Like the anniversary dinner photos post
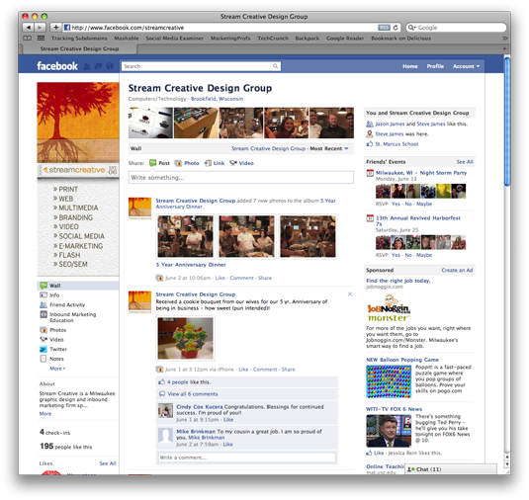Screen dimensions: 529x500 point(220,278)
